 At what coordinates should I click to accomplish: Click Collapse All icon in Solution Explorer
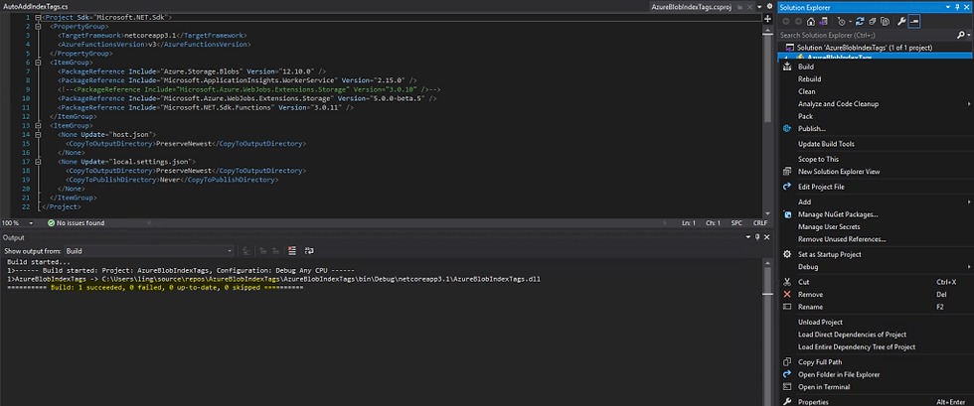[873, 22]
